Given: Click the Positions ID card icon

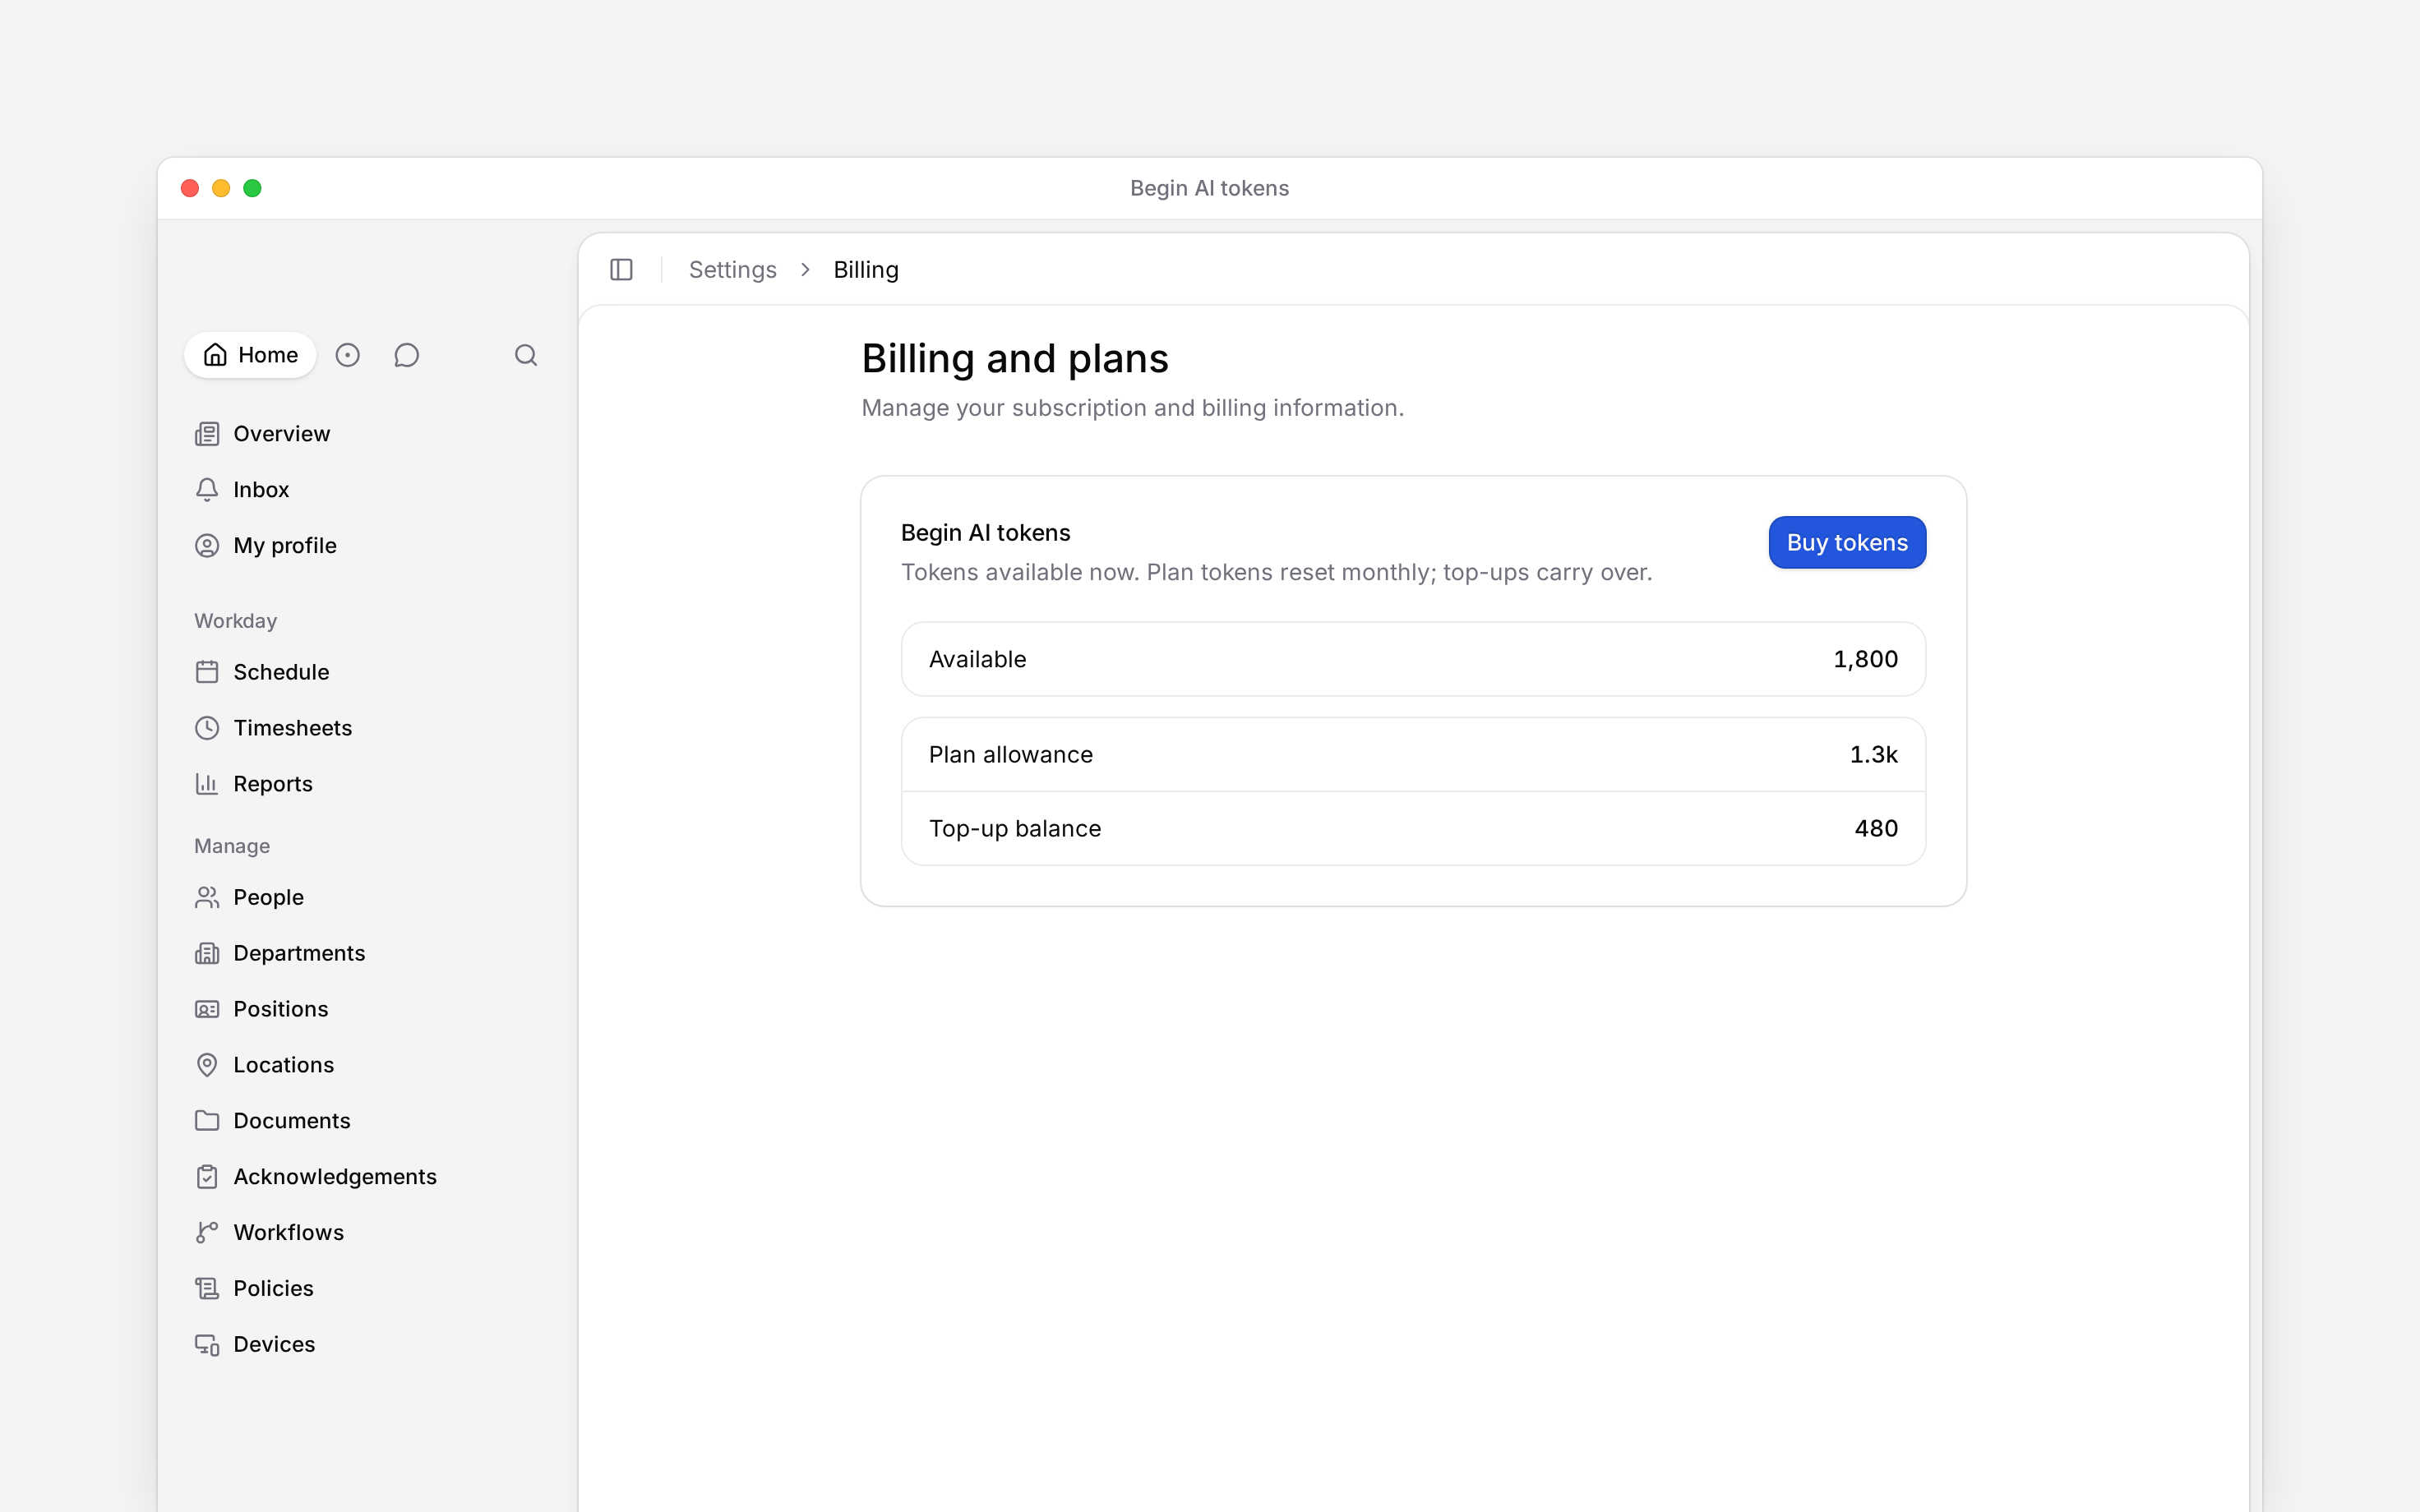Looking at the screenshot, I should tap(207, 1009).
